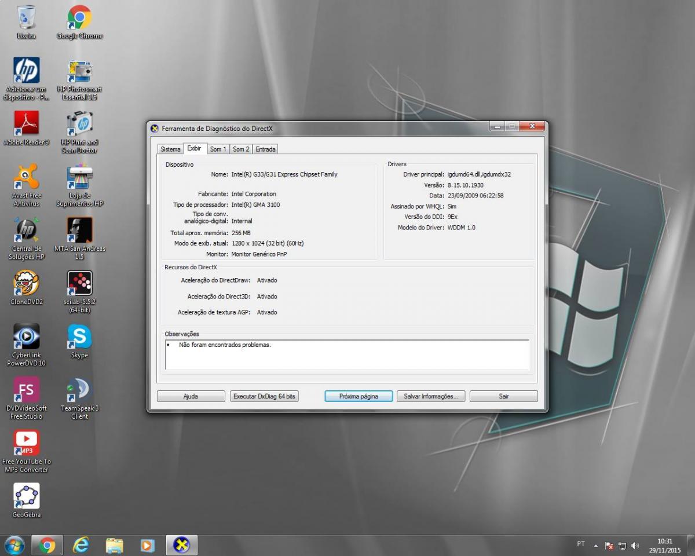695x556 pixels.
Task: Select the Adobe Reader 9 desktop icon
Action: point(26,128)
